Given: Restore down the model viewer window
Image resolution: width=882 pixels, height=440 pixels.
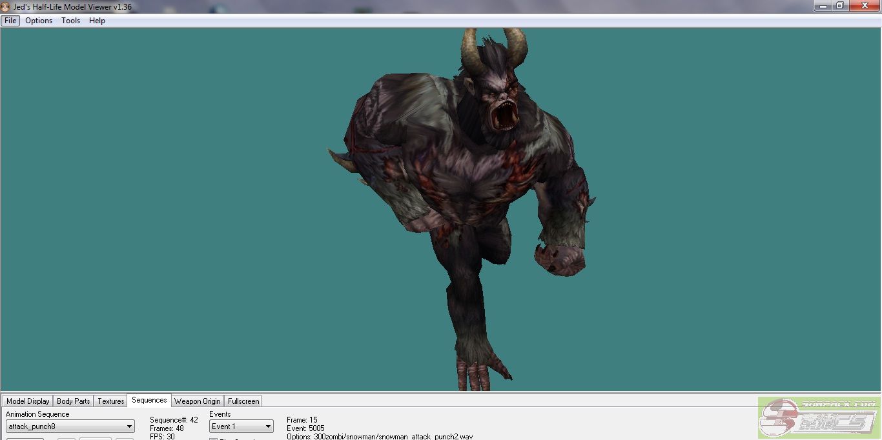Looking at the screenshot, I should point(839,6).
